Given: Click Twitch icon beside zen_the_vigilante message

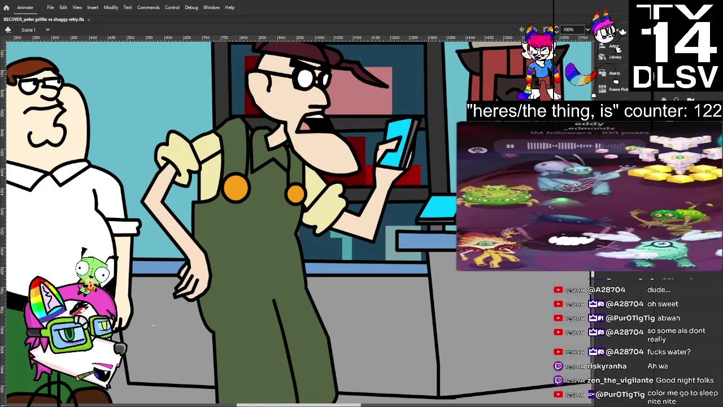Looking at the screenshot, I should pyautogui.click(x=558, y=380).
